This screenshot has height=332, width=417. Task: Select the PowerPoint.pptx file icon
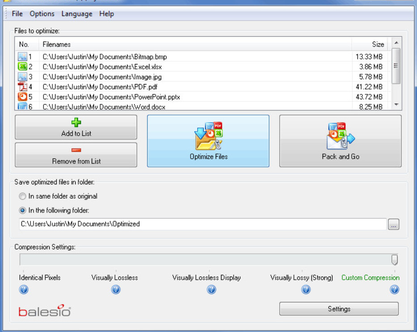(x=22, y=97)
